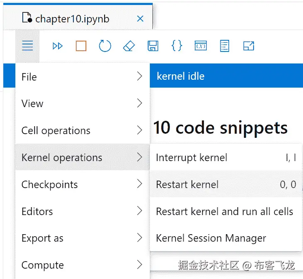Open curly braces code icon
Viewport: 303px width, 279px height.
tap(177, 46)
